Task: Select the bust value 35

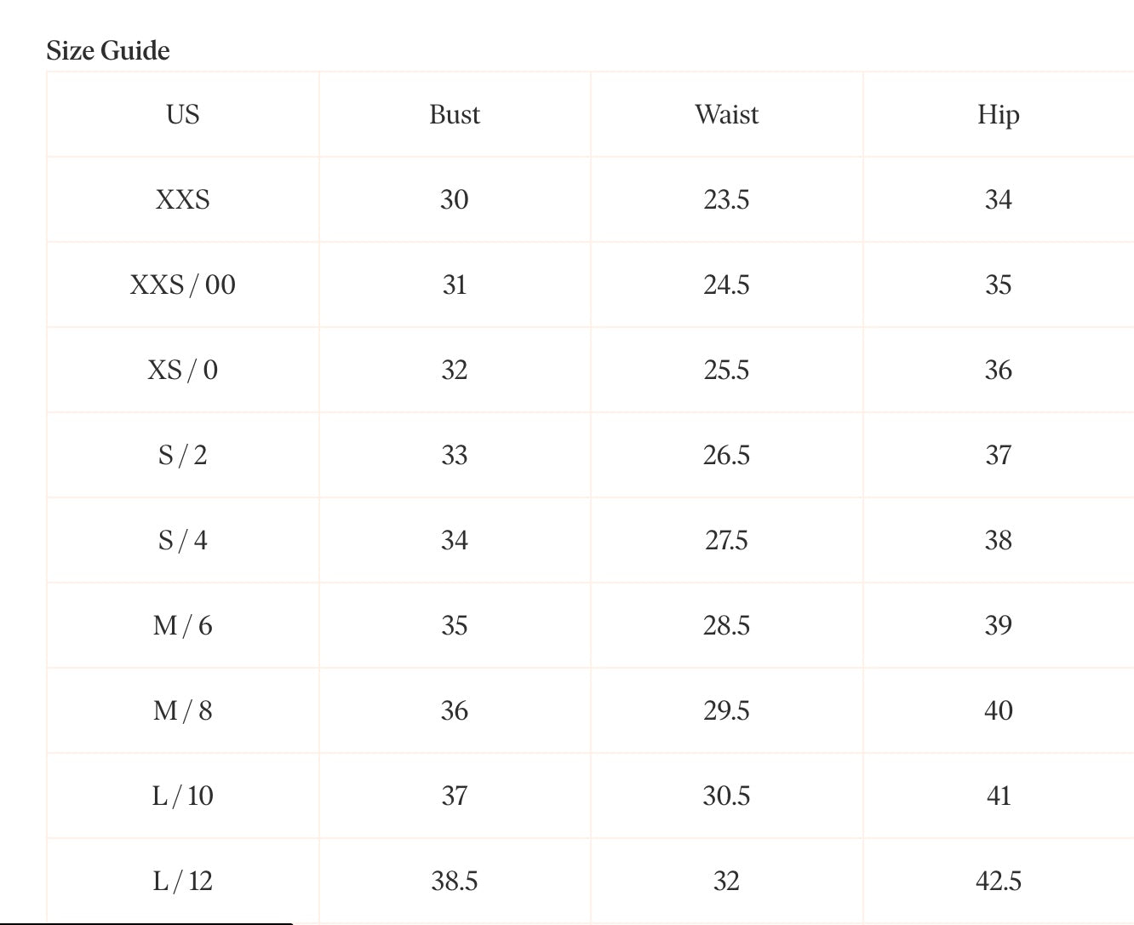Action: (x=455, y=625)
